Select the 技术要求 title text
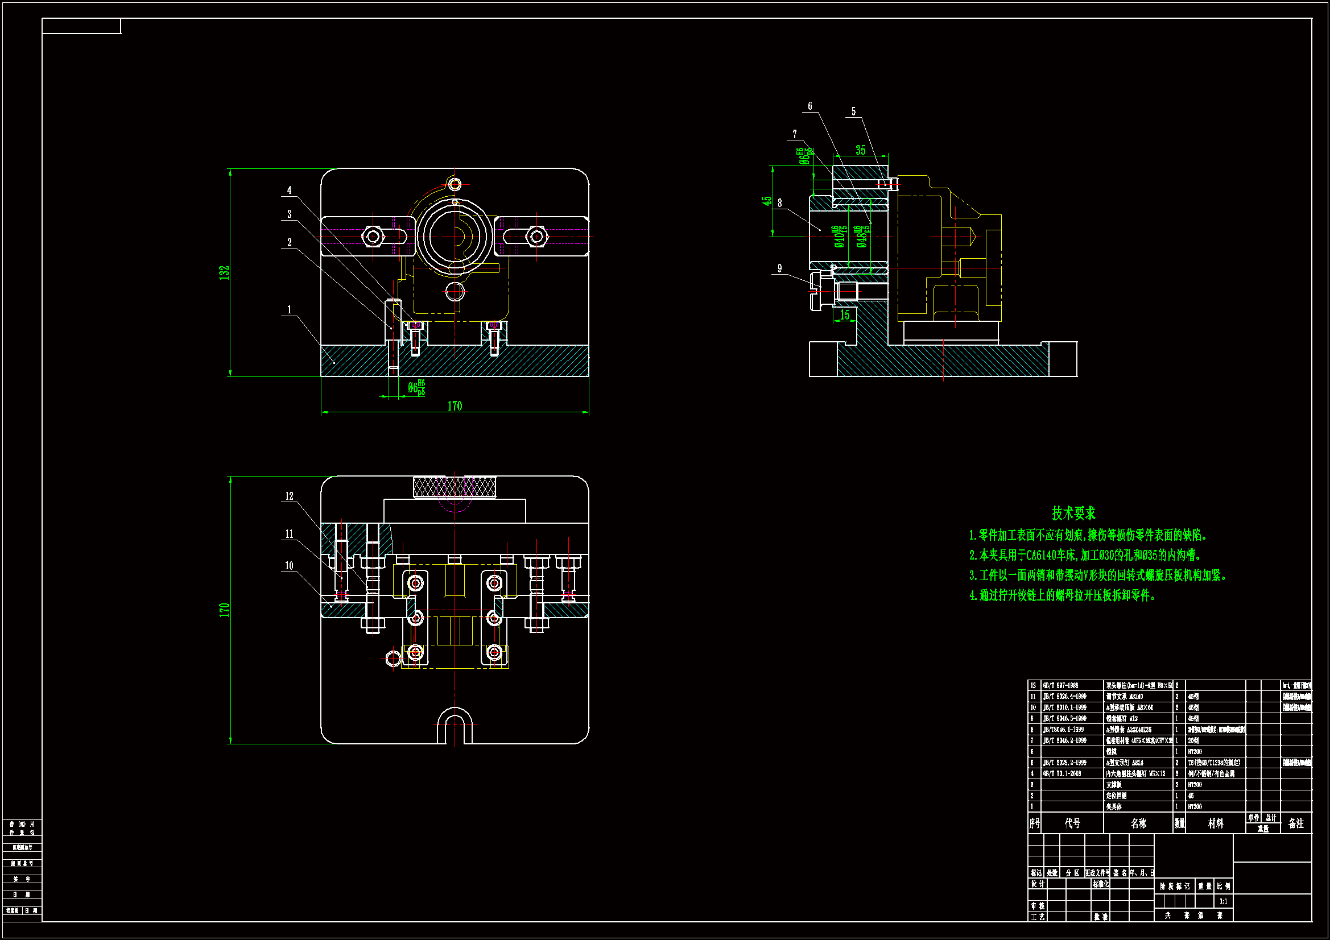 (x=1073, y=512)
